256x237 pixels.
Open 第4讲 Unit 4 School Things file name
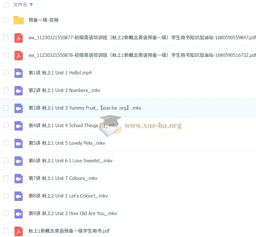click(x=73, y=126)
